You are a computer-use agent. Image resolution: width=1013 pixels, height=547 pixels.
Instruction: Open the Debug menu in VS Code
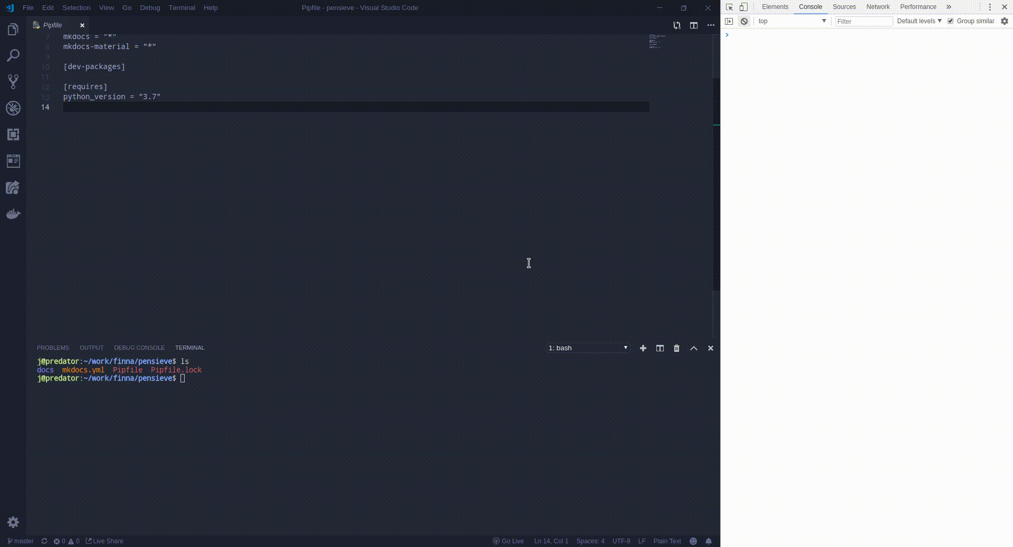point(149,7)
